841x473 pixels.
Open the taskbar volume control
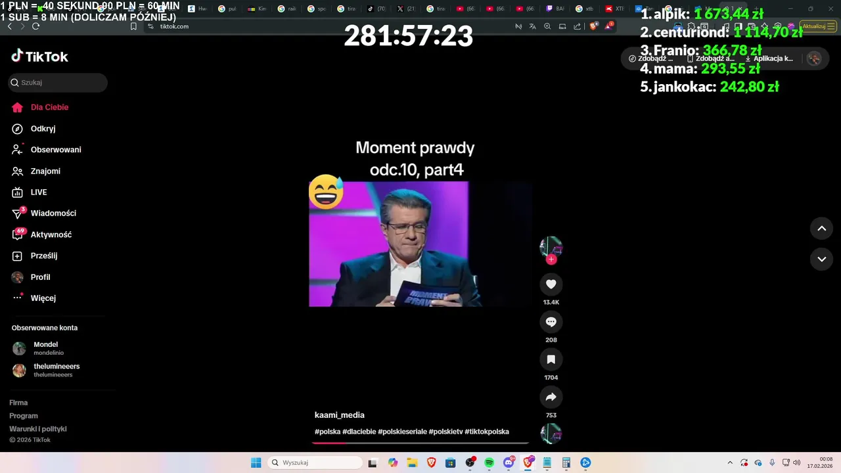pyautogui.click(x=796, y=462)
